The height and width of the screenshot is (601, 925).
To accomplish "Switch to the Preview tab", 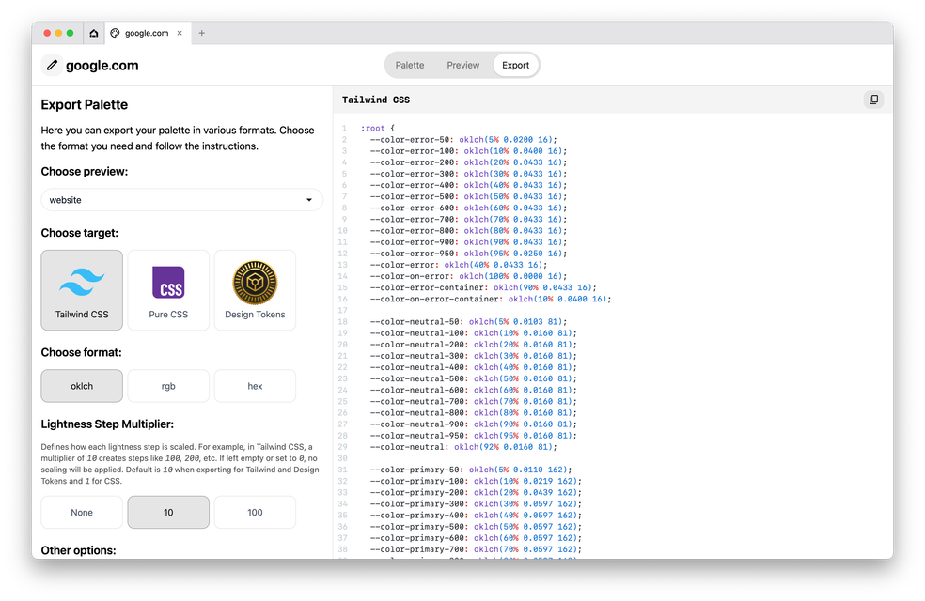I will click(x=462, y=65).
